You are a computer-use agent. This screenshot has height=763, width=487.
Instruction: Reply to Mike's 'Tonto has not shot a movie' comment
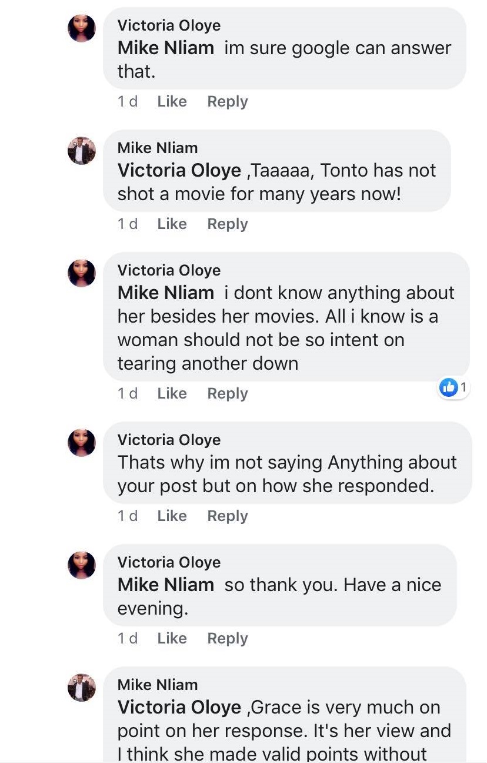[x=228, y=224]
